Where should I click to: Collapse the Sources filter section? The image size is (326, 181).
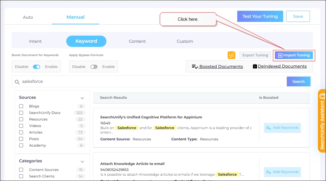(x=82, y=98)
